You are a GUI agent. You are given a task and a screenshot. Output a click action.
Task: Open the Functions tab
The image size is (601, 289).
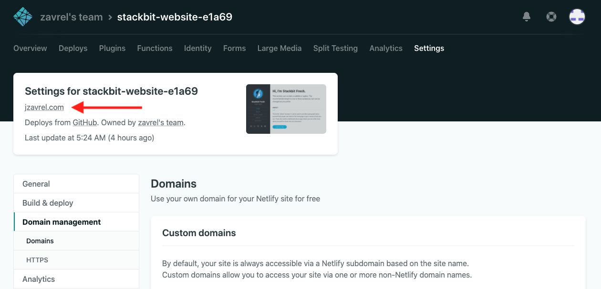click(155, 48)
